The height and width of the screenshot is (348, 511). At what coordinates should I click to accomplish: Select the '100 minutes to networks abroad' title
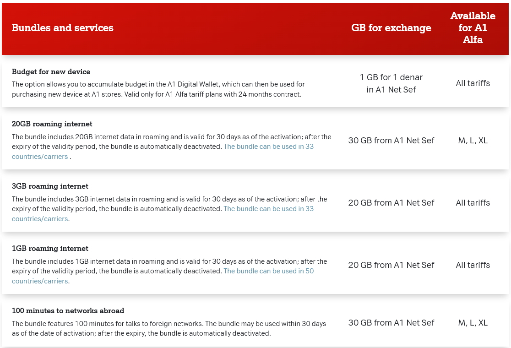click(68, 311)
